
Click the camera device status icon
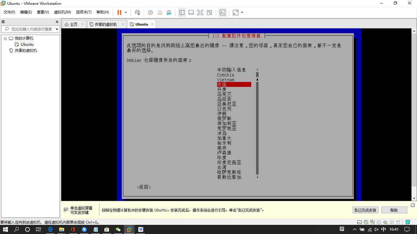click(392, 222)
